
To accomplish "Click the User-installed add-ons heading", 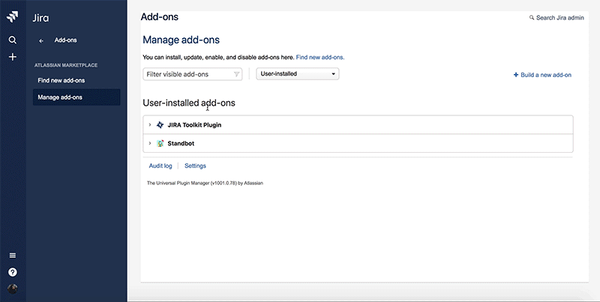I will pyautogui.click(x=189, y=103).
